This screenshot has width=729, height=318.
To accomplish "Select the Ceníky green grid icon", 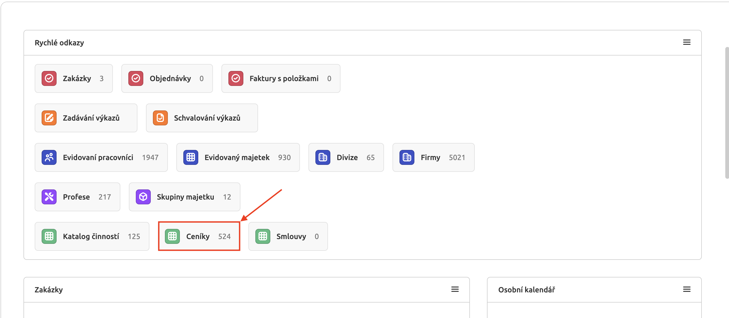I will click(x=173, y=236).
